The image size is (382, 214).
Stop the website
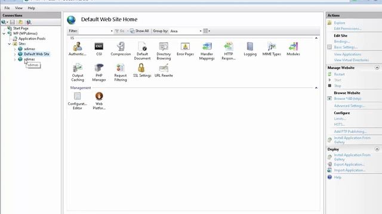coord(337,86)
